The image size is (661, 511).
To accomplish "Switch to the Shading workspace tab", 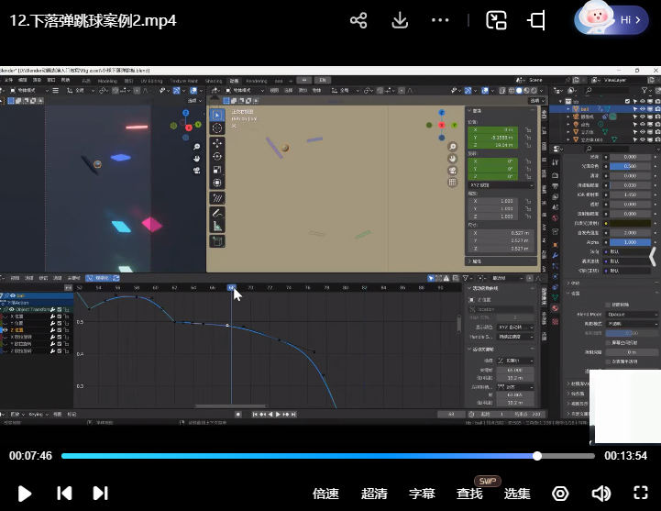I will [x=214, y=81].
